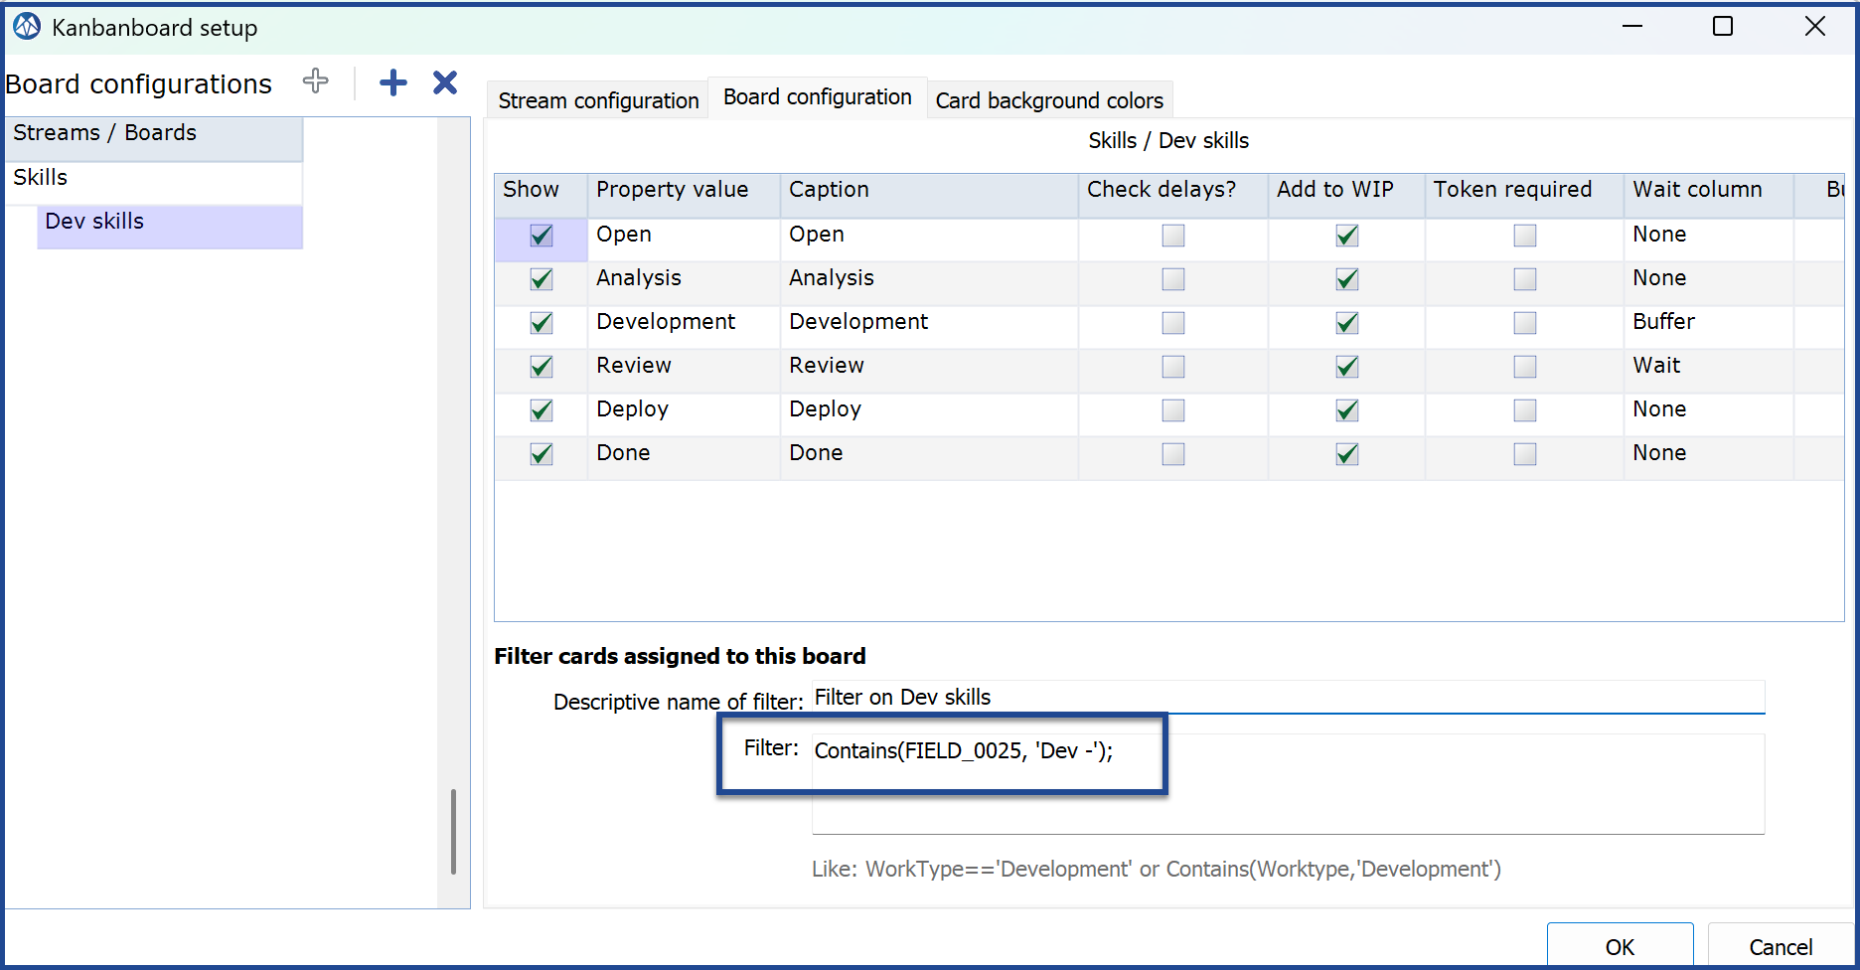
Task: Toggle Show checkbox for Deploy row
Action: [542, 410]
